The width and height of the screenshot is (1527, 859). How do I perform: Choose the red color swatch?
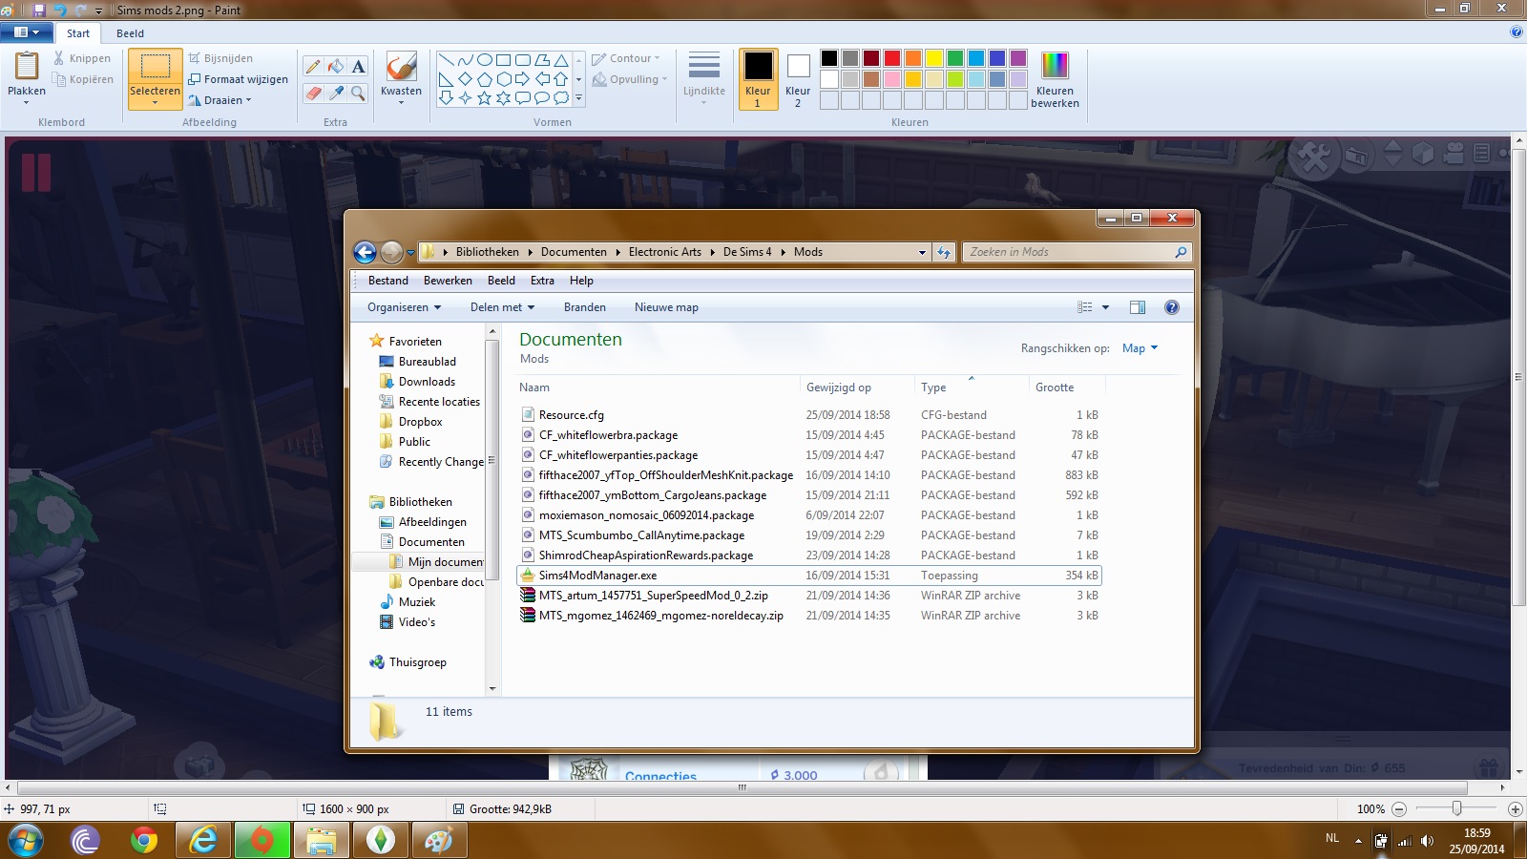[892, 58]
